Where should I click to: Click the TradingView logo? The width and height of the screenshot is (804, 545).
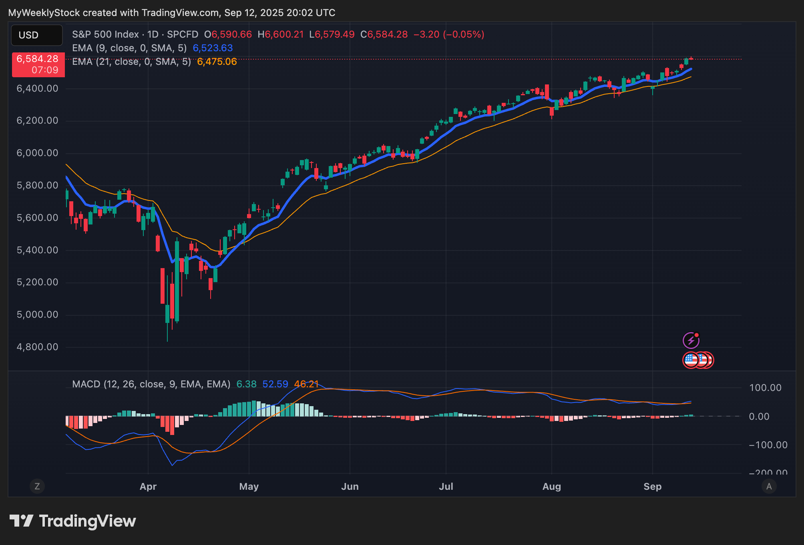click(73, 521)
